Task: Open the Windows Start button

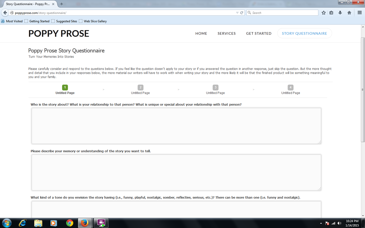Action: 7,223
